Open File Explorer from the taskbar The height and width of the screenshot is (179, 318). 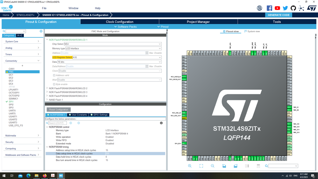coord(37,175)
